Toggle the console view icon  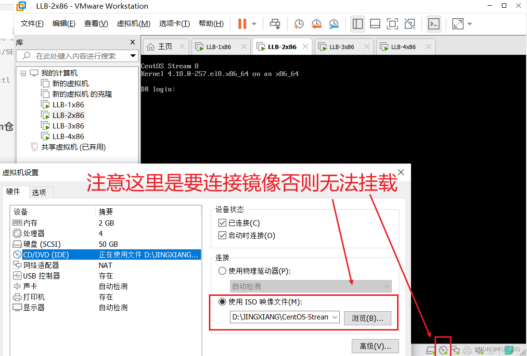point(434,24)
